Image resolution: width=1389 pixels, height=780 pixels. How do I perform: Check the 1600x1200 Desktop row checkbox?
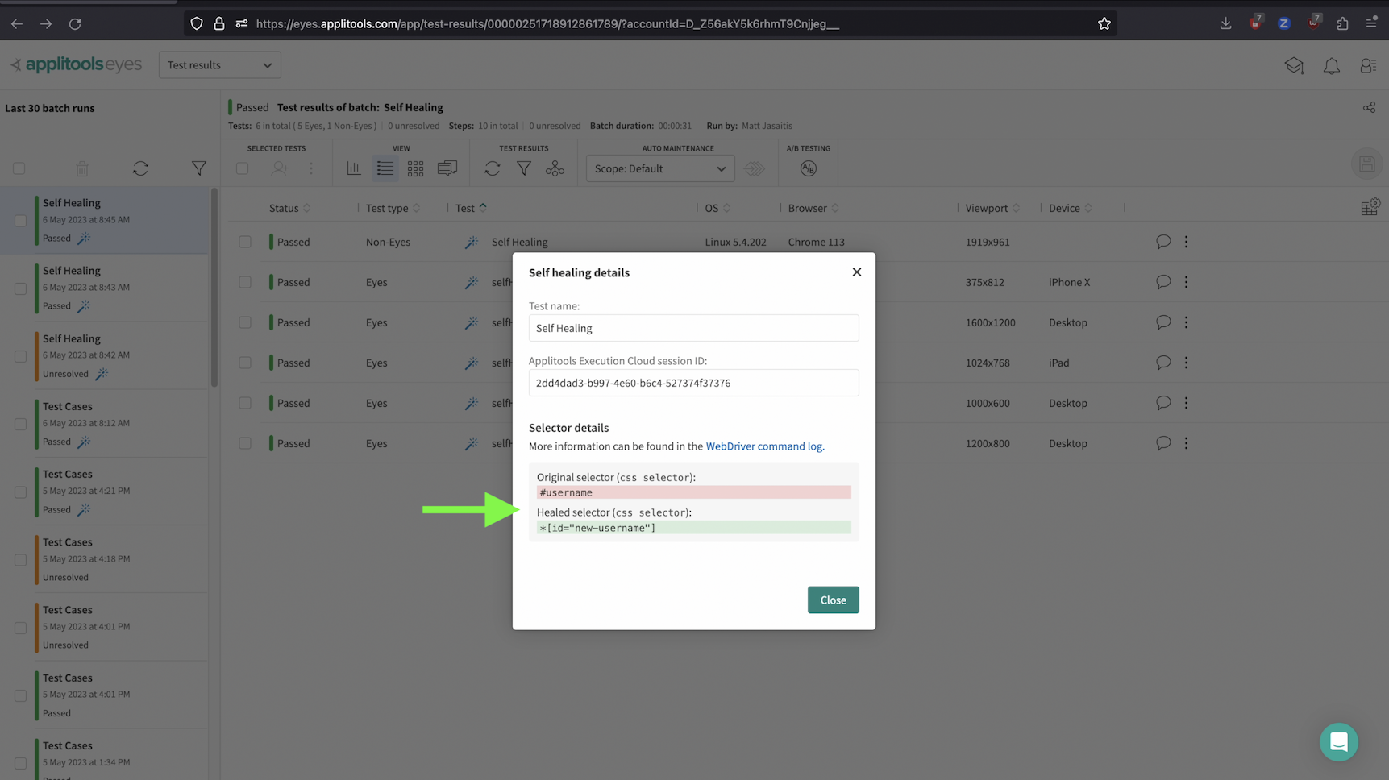245,322
